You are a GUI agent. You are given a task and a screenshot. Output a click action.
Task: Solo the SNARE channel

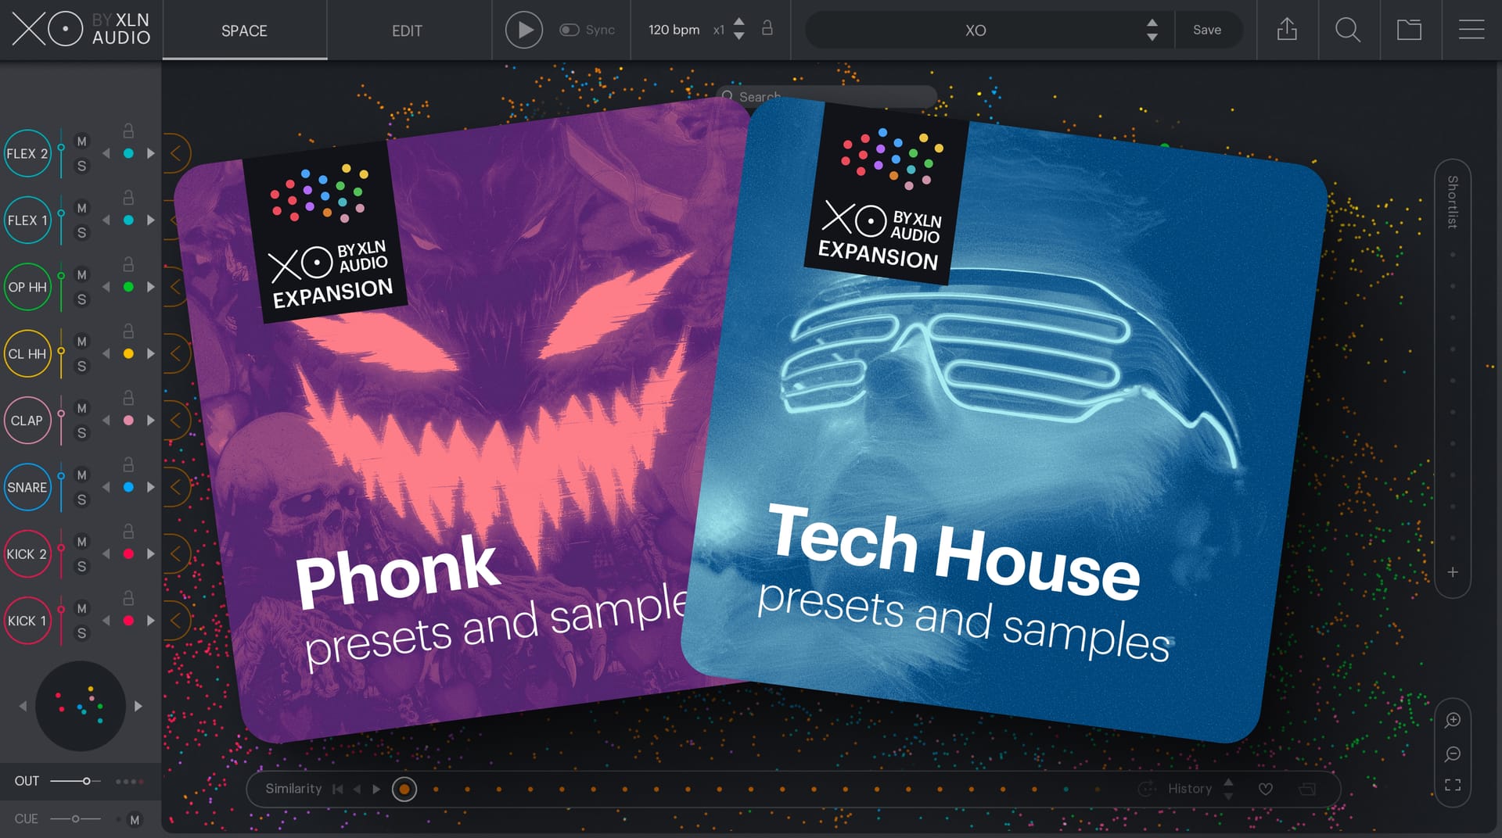81,500
